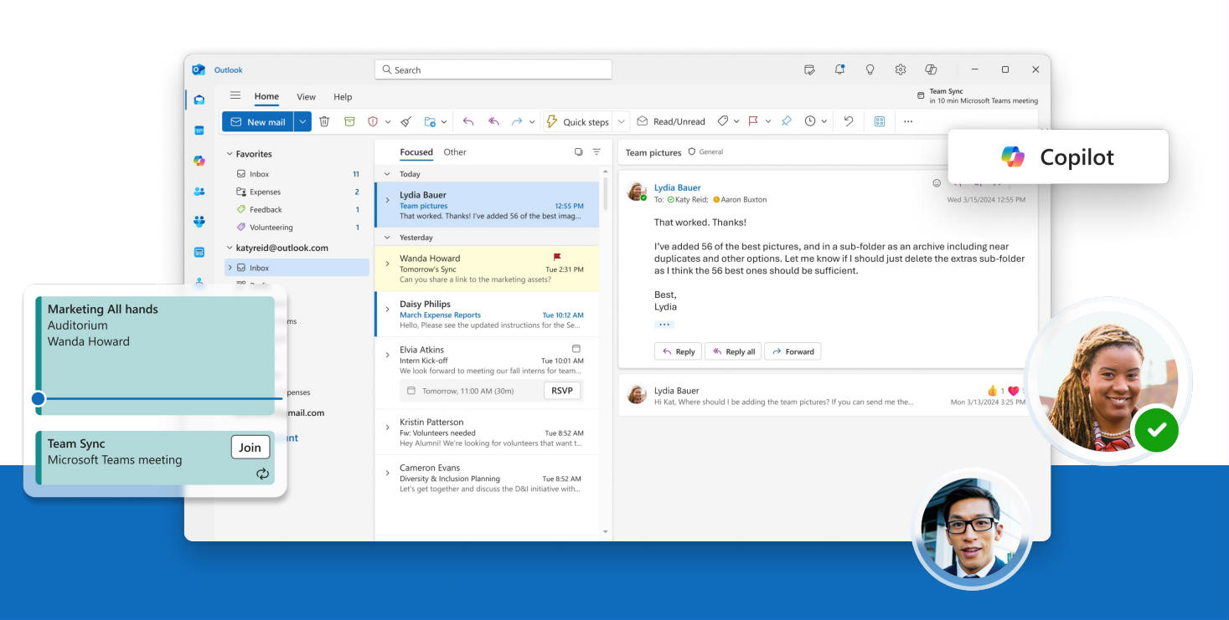
Task: Click the Undo icon in the toolbar
Action: (849, 121)
